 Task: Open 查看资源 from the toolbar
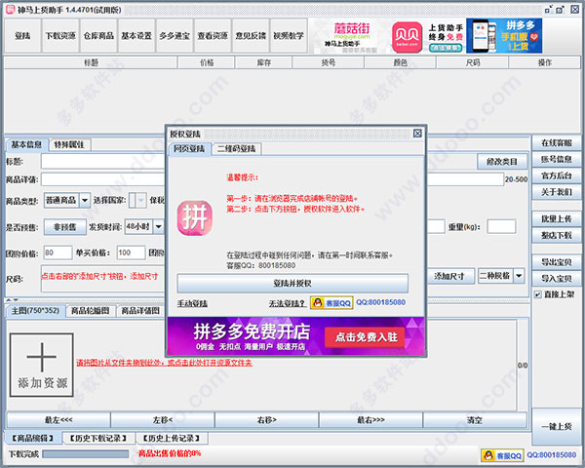click(213, 36)
